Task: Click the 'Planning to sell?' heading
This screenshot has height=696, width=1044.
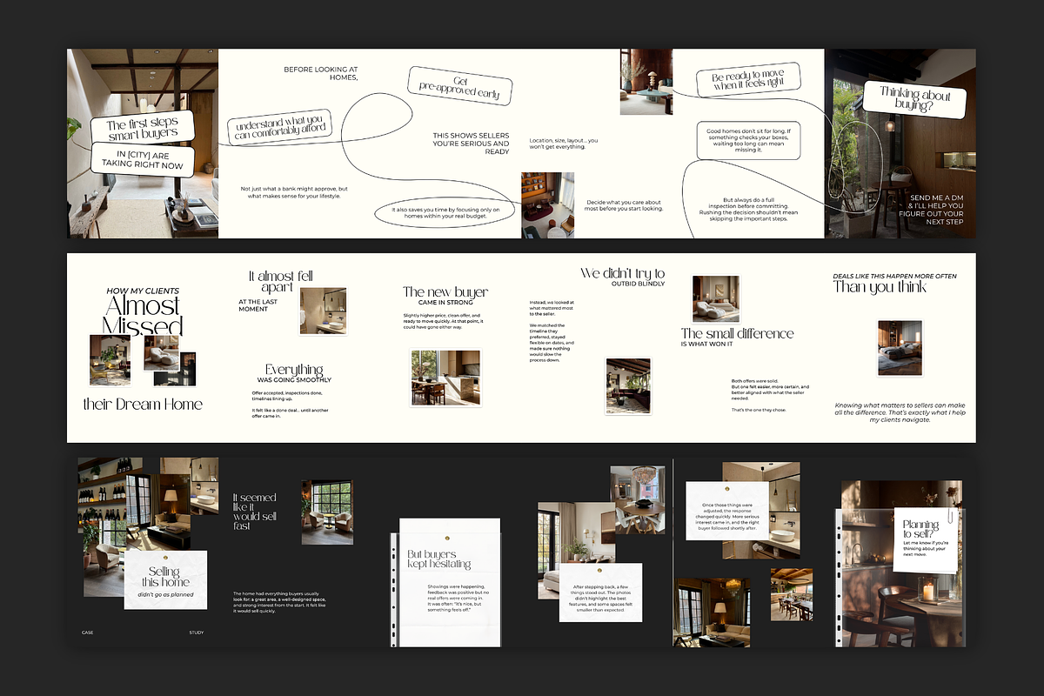Action: point(920,530)
